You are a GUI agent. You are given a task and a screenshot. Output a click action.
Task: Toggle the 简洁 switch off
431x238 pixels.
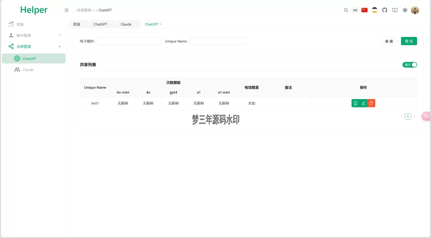pos(410,65)
